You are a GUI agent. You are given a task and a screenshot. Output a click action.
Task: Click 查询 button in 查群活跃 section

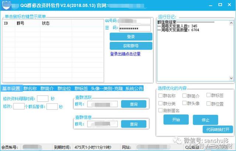[x=133, y=104]
